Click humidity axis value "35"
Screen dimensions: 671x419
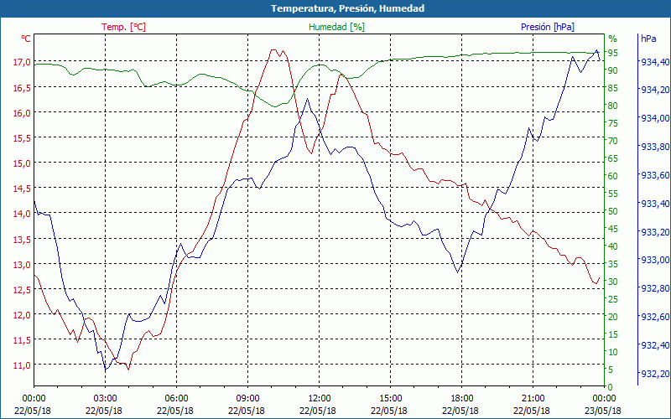tap(613, 264)
